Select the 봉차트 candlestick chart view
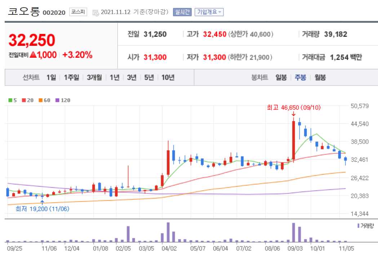Image resolution: width=378 pixels, height=254 pixels. pyautogui.click(x=260, y=77)
